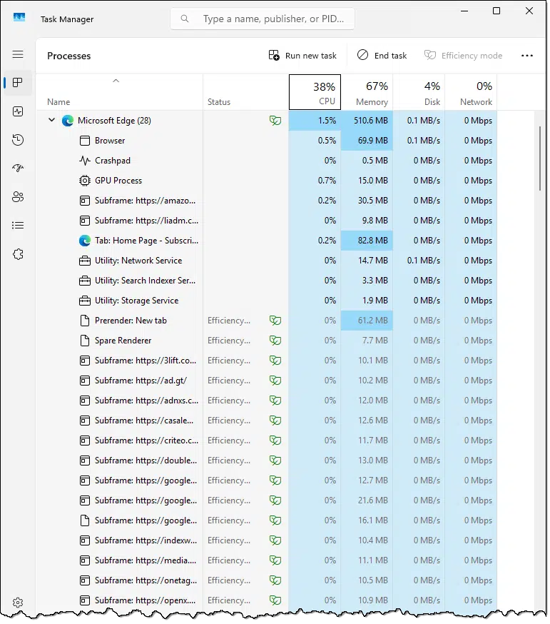Select the GPU Process row
This screenshot has width=550, height=624.
point(267,181)
